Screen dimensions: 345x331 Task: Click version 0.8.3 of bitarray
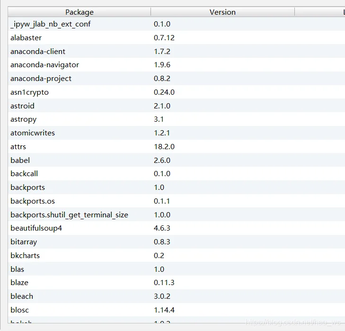[162, 242]
